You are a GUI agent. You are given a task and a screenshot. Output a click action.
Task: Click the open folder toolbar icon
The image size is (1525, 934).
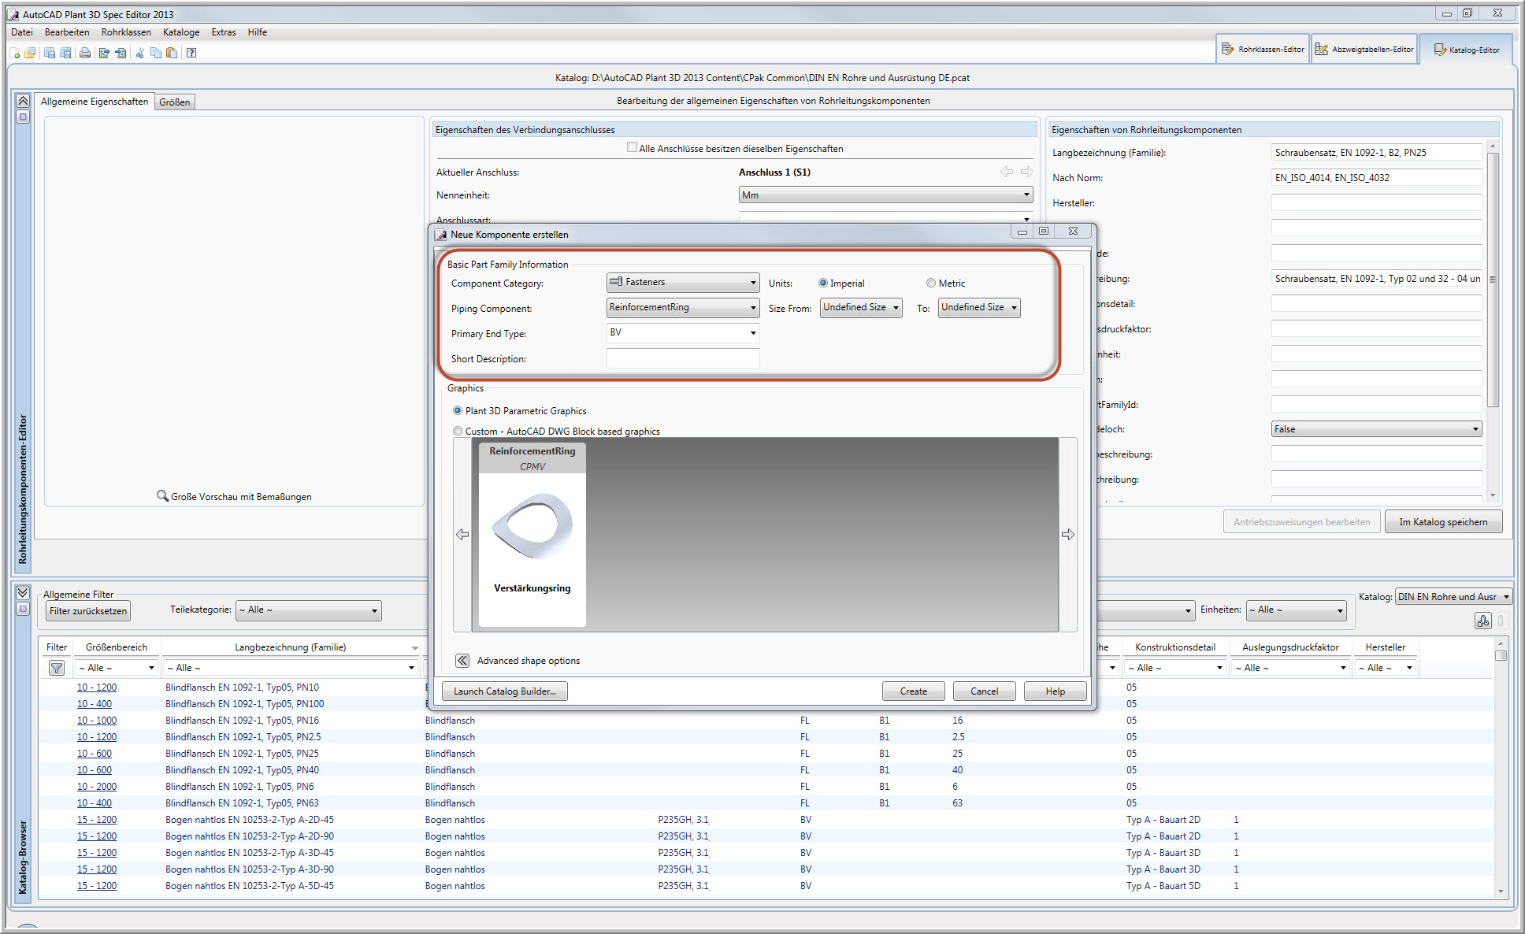[x=30, y=53]
